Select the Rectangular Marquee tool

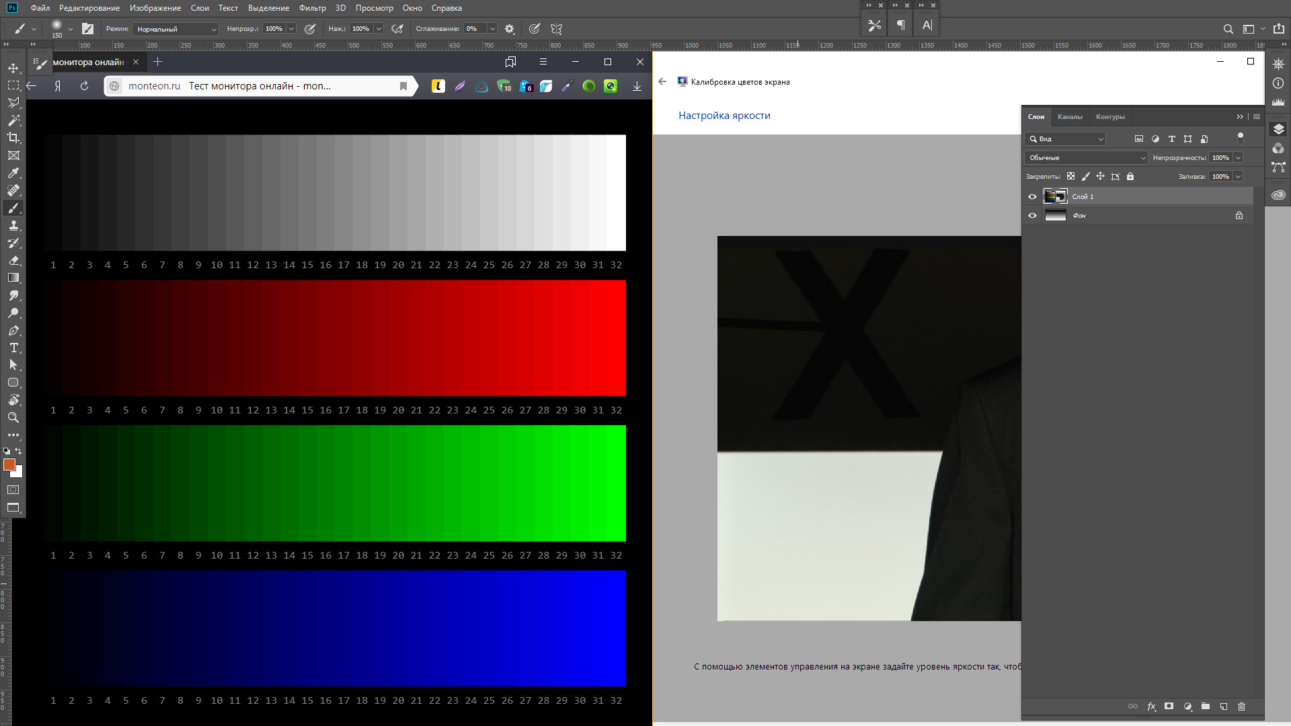pos(13,85)
